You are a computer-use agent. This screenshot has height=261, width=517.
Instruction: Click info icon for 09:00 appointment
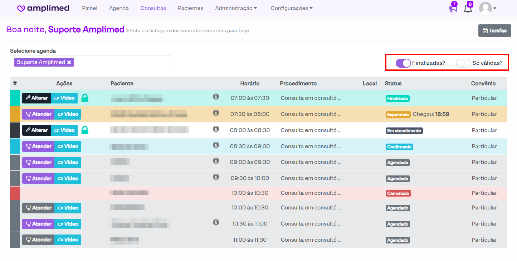click(216, 161)
